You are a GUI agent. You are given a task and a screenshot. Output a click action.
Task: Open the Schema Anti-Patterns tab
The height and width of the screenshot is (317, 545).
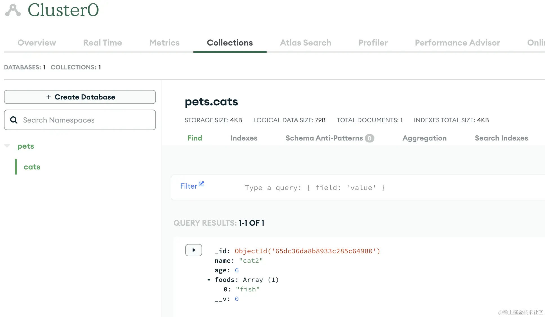(324, 138)
